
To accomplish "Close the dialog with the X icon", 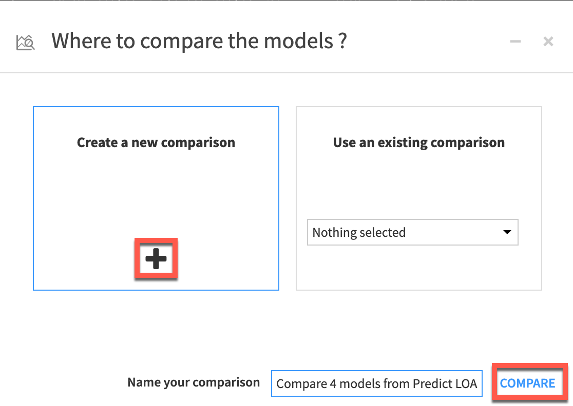I will coord(548,42).
